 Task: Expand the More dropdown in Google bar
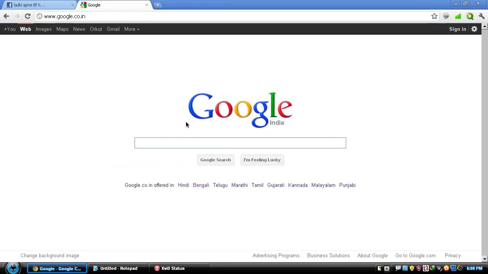(x=132, y=29)
